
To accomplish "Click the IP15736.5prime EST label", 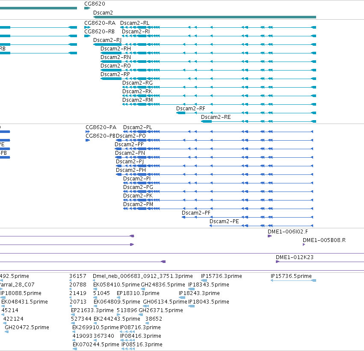I will coord(291,276).
